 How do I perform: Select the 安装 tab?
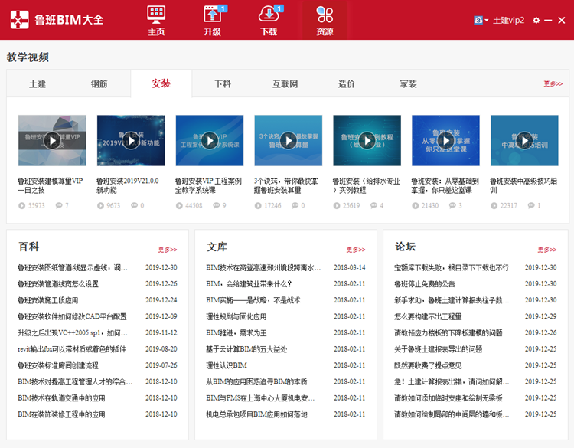(x=161, y=83)
